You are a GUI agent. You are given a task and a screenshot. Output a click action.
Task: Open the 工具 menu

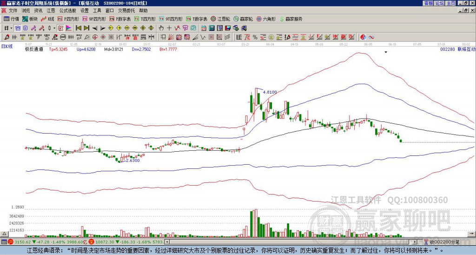(x=97, y=11)
